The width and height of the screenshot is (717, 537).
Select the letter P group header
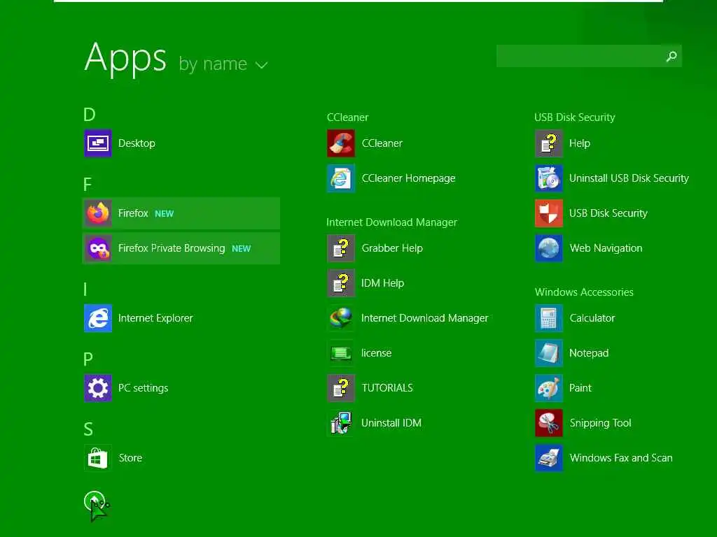point(88,359)
